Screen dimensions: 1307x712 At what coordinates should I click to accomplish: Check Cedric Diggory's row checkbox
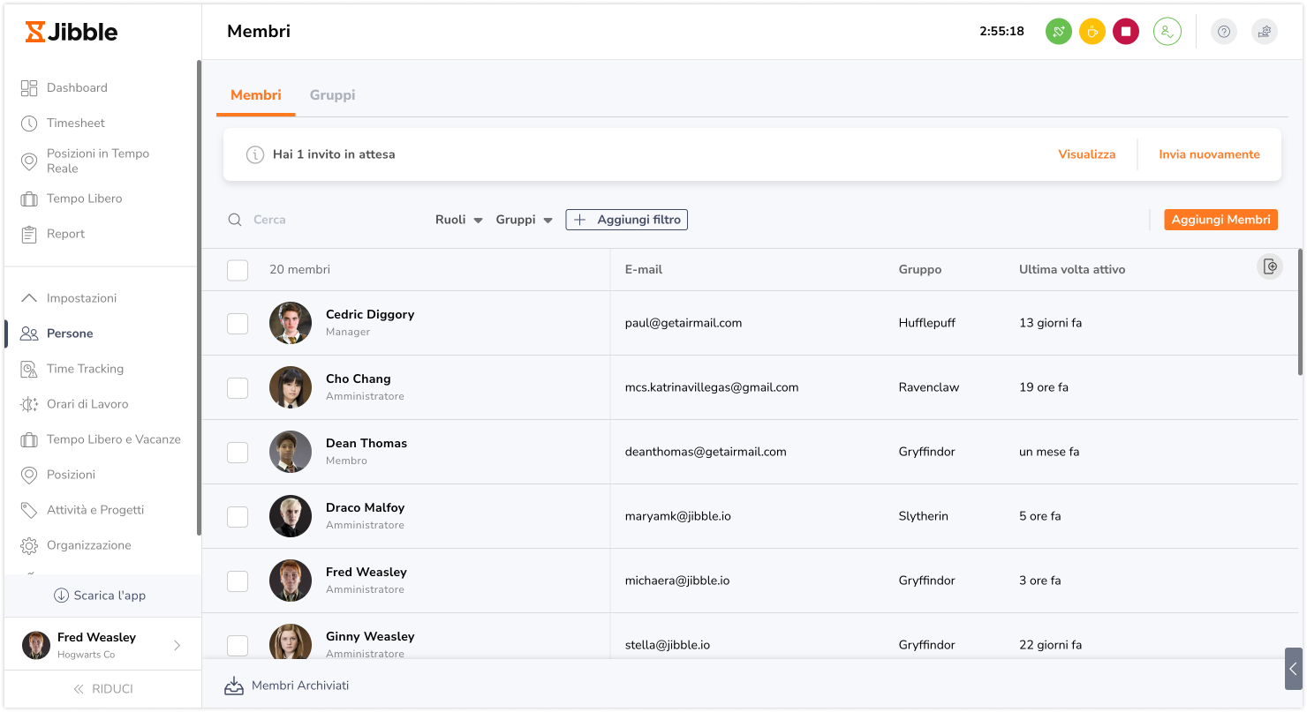[x=238, y=324]
